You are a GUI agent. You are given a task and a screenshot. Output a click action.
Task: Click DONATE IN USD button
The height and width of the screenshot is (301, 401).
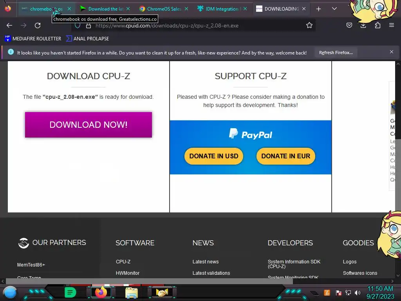[214, 156]
